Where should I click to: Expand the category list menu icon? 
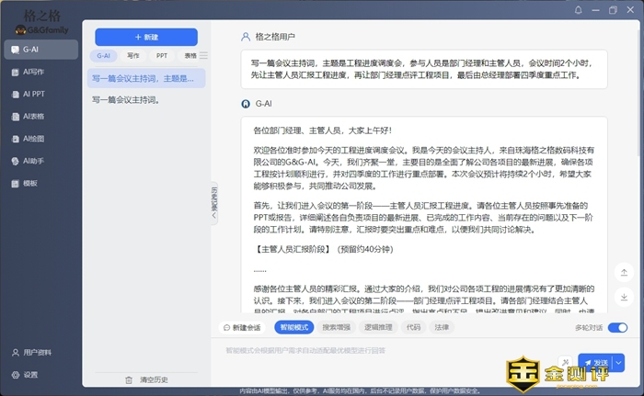pos(204,55)
